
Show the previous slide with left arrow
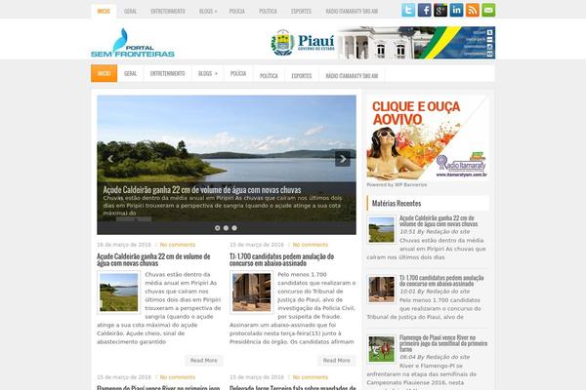[110, 159]
